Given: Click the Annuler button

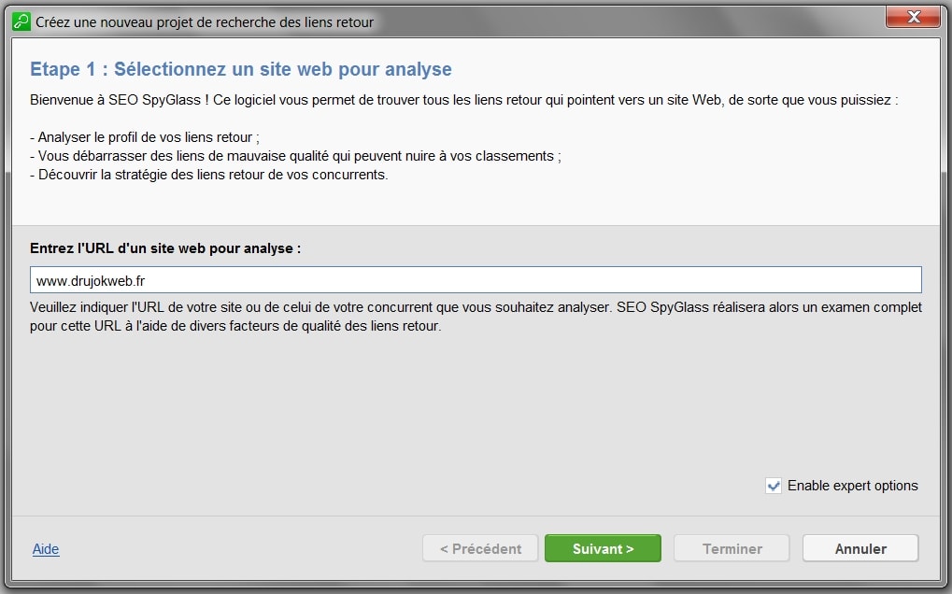Looking at the screenshot, I should [860, 548].
